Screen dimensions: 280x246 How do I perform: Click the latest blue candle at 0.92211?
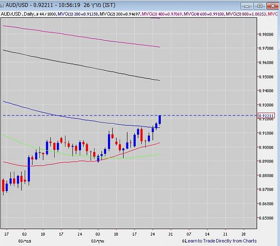click(160, 119)
